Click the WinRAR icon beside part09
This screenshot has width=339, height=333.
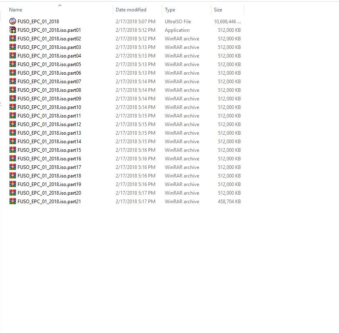(13, 98)
